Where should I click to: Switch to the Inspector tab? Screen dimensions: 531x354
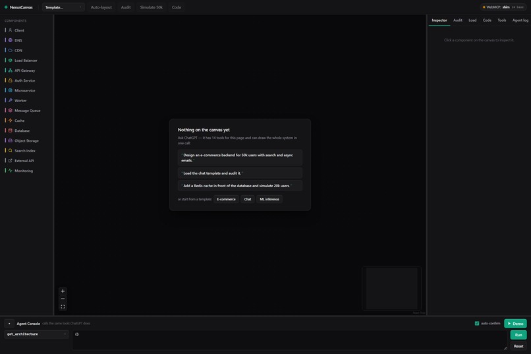pos(439,20)
